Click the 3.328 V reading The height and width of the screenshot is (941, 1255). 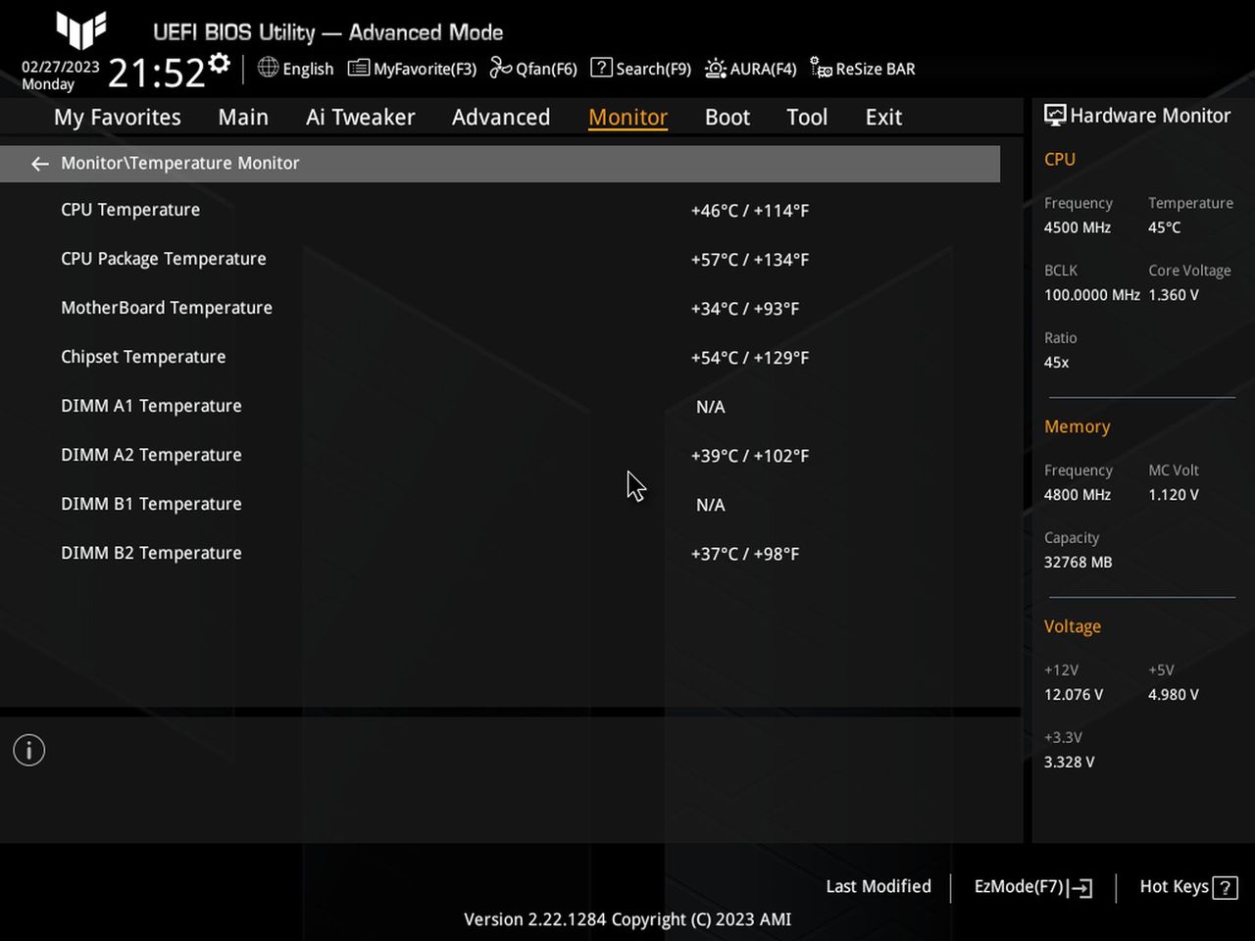pos(1070,763)
